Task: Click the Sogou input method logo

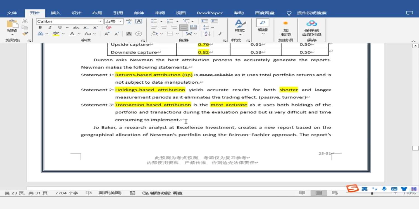Action: (x=353, y=189)
